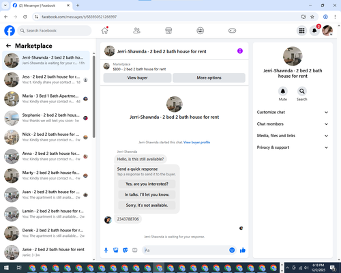This screenshot has height=273, width=341.
Task: Expand Media, files and links section
Action: 293,136
